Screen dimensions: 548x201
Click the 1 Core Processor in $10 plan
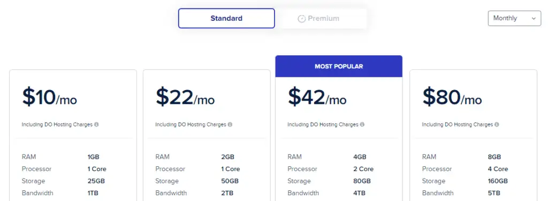97,169
